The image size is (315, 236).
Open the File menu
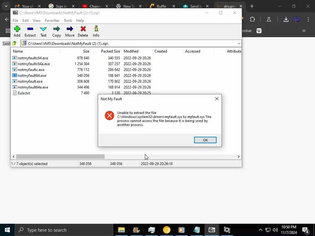tap(15, 21)
